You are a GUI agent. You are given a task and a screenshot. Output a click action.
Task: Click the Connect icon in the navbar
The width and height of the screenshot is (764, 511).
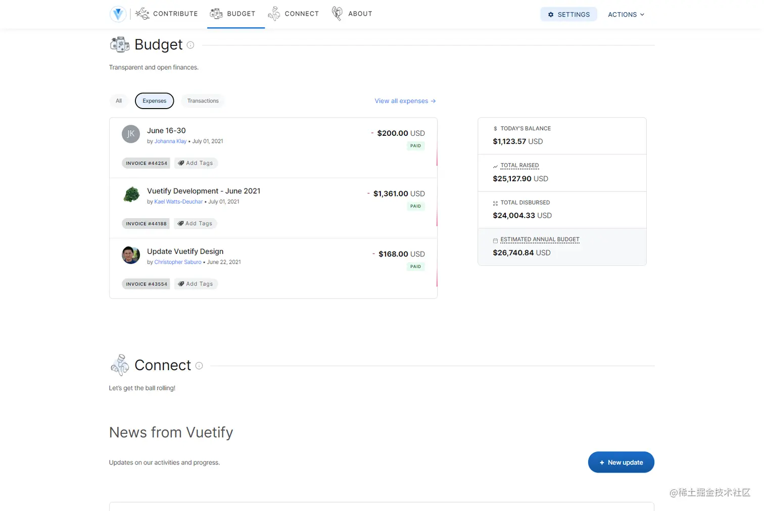pos(274,14)
